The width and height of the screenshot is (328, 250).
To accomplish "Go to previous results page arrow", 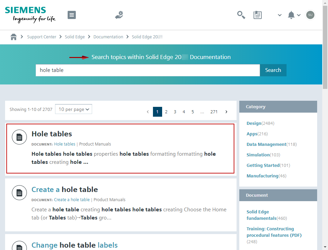I will (148, 112).
